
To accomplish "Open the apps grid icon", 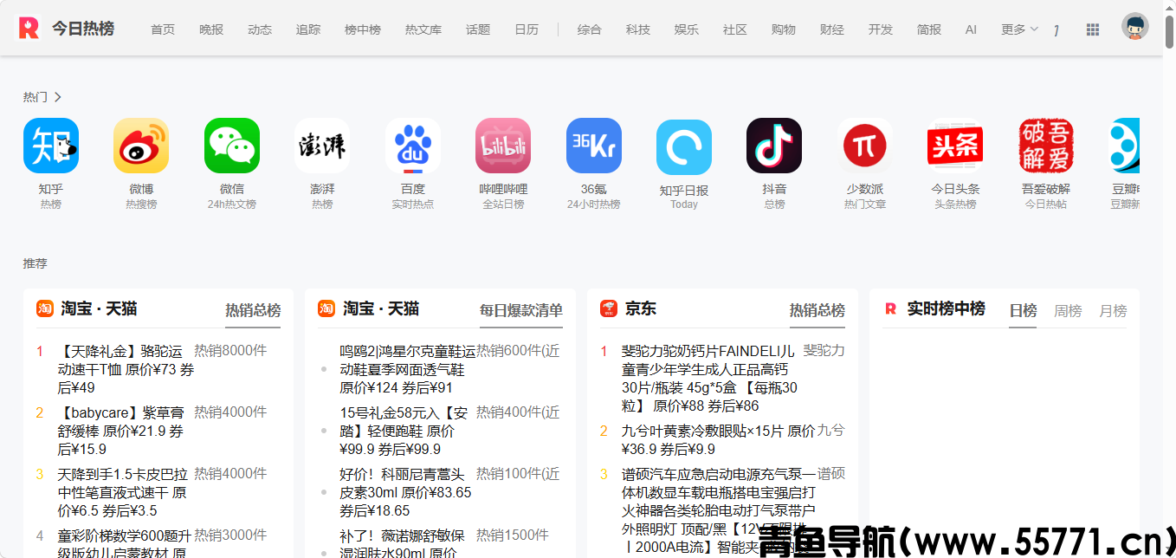I will point(1093,29).
